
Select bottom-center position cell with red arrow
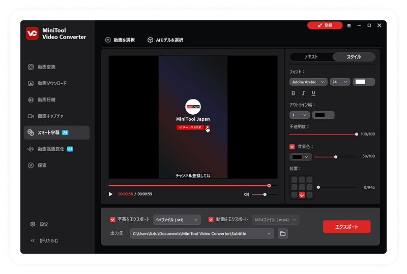pos(302,195)
